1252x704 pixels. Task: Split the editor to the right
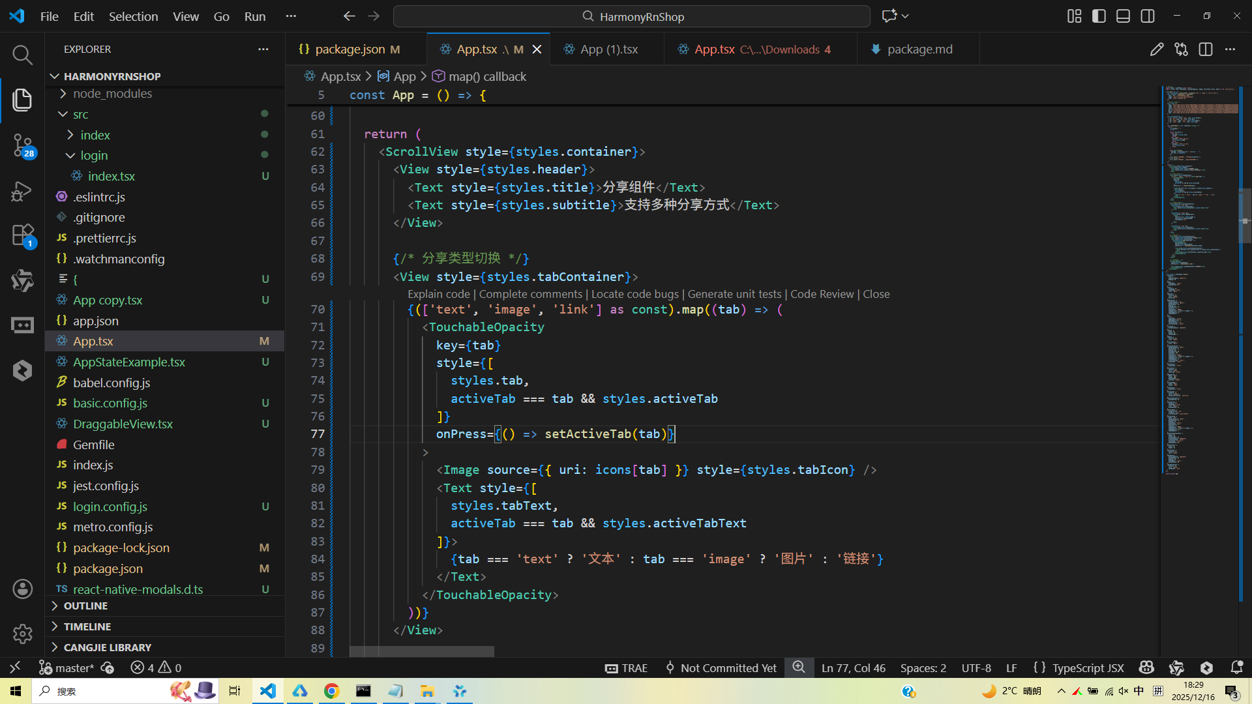[x=1206, y=50]
